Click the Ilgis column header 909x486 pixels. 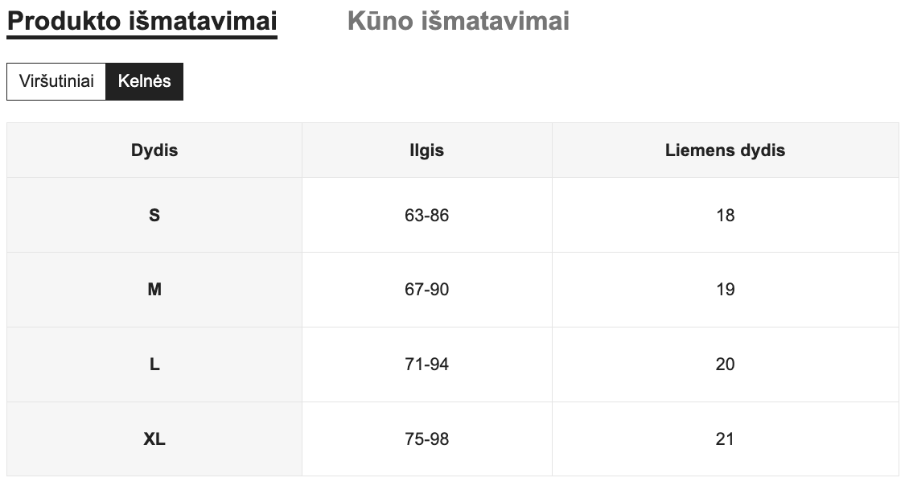coord(426,150)
